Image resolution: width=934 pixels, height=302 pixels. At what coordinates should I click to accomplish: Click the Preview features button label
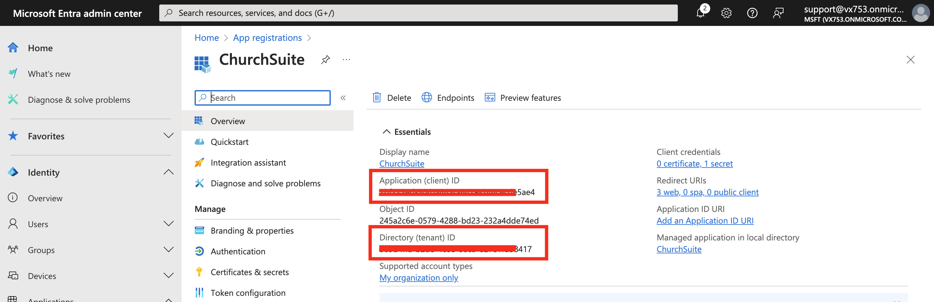pyautogui.click(x=530, y=98)
